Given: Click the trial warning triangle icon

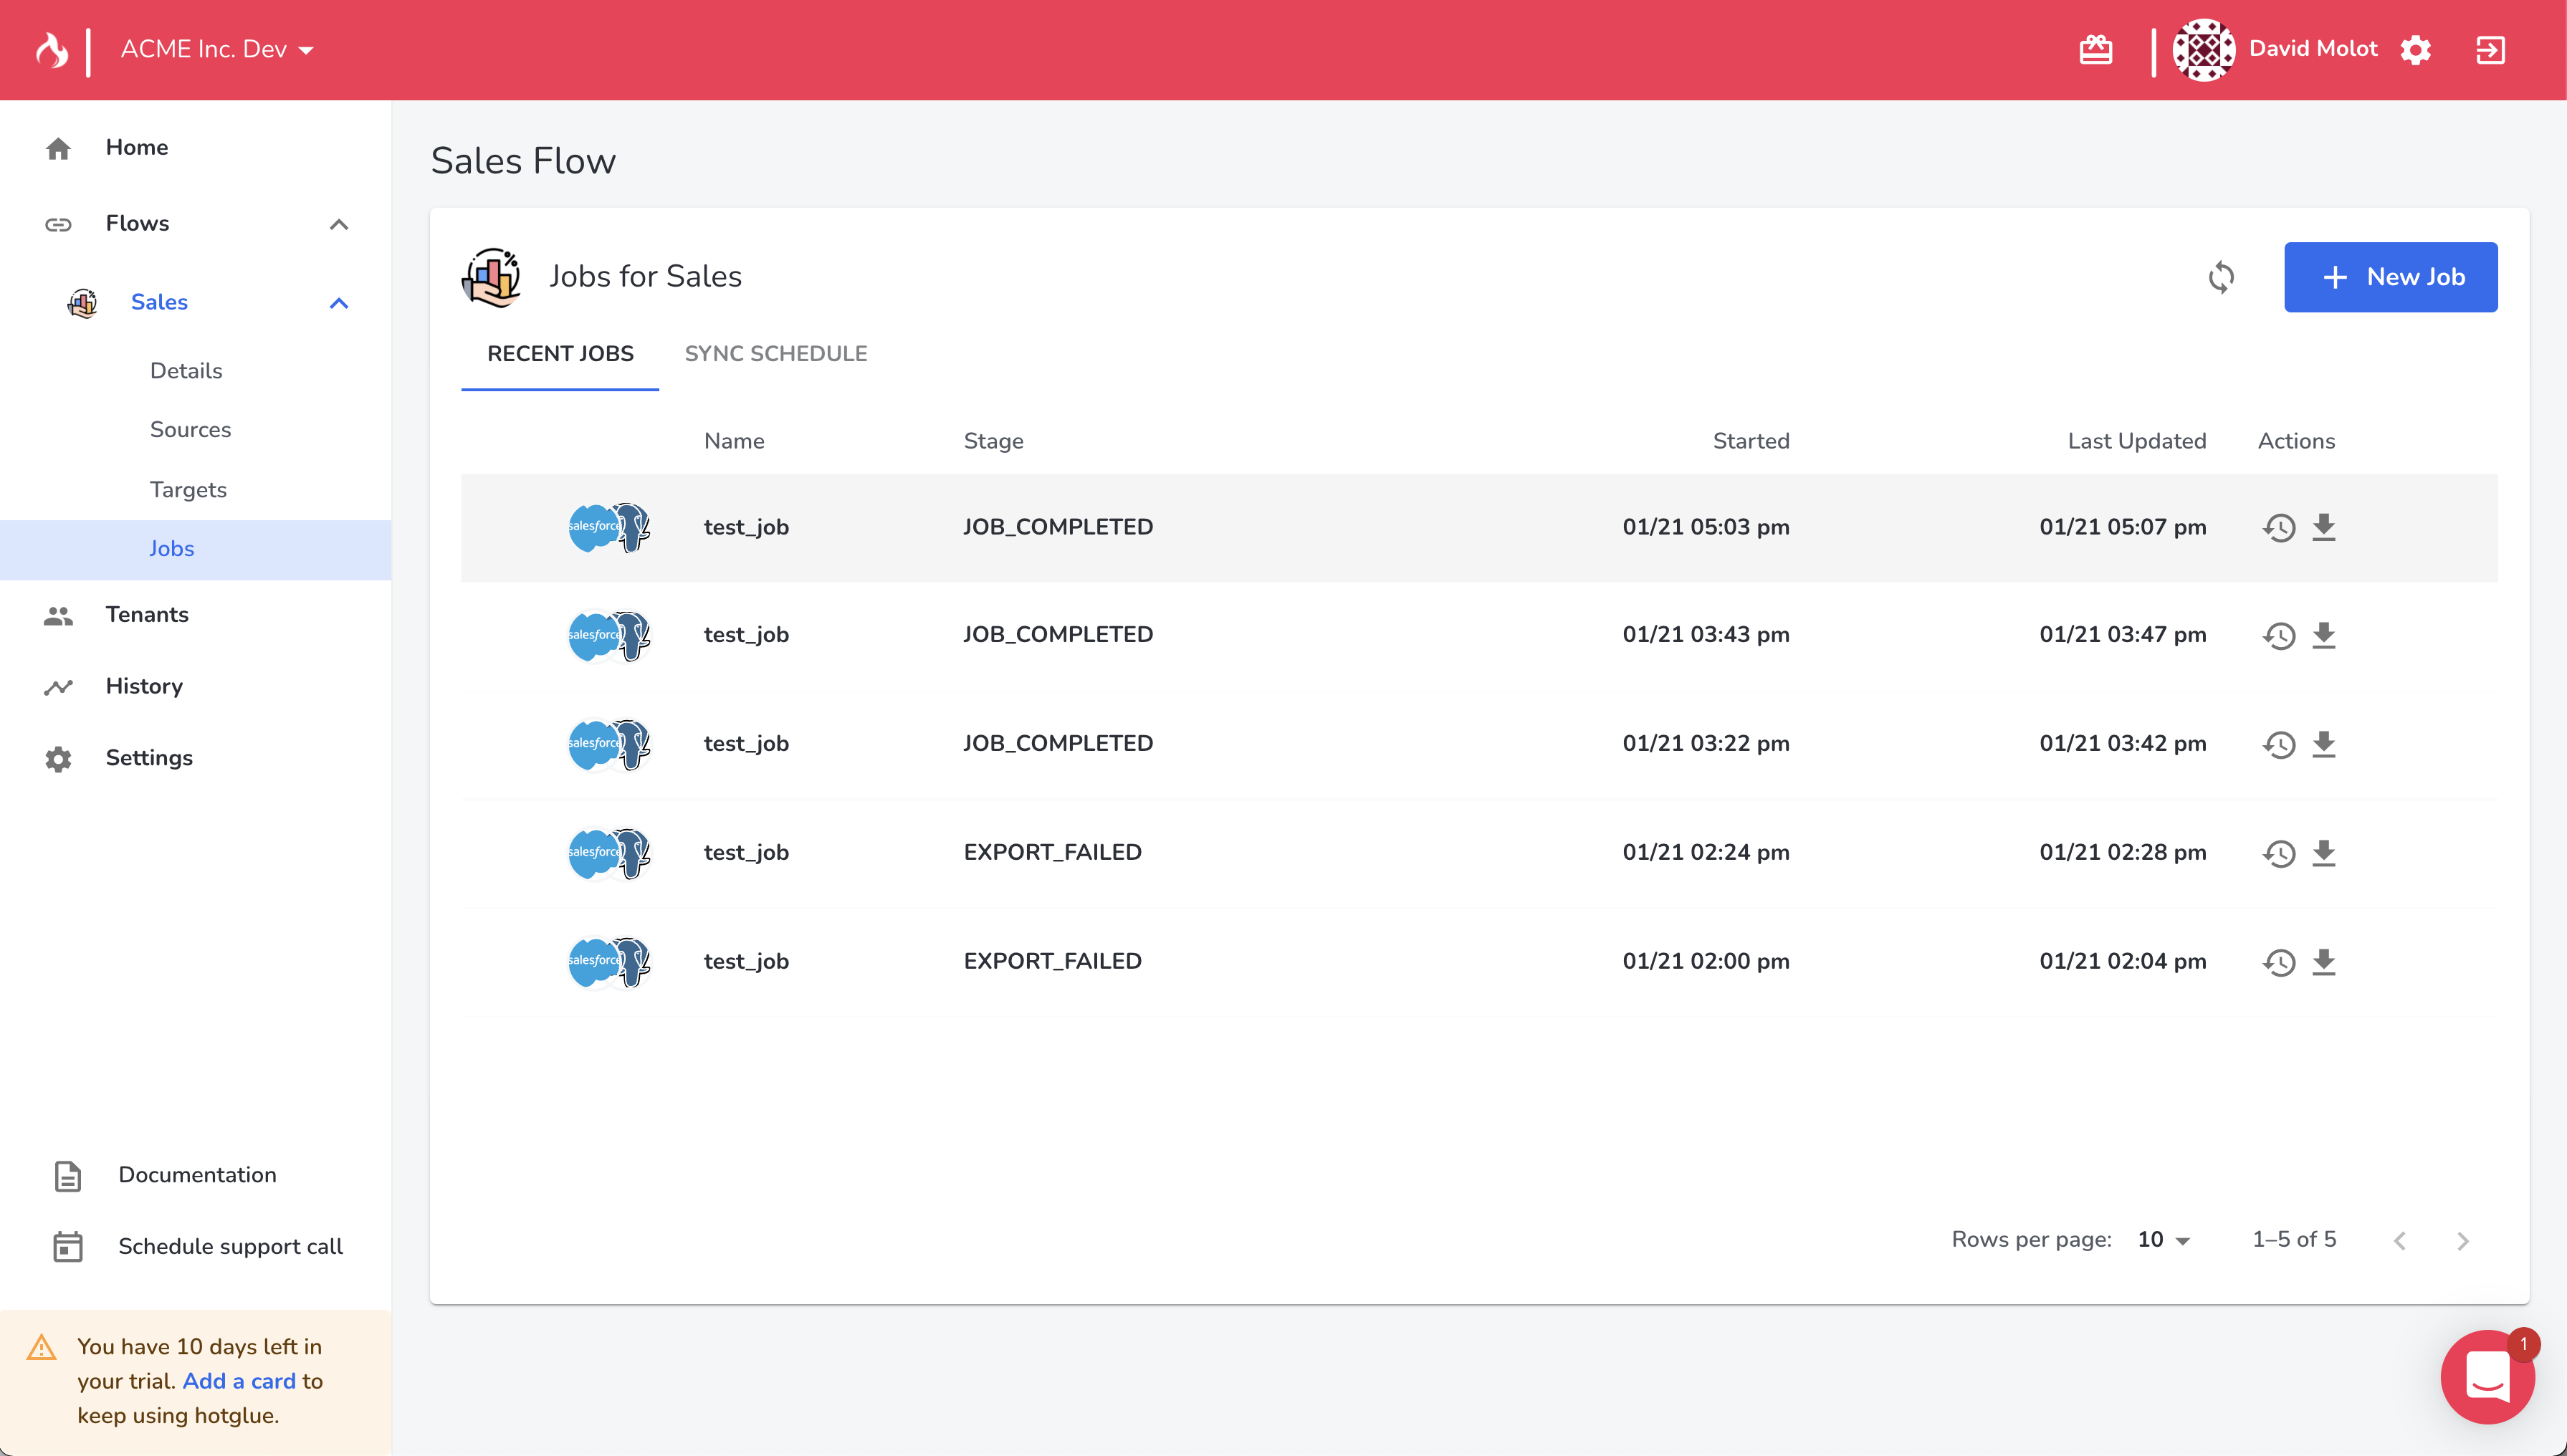Looking at the screenshot, I should tap(41, 1347).
